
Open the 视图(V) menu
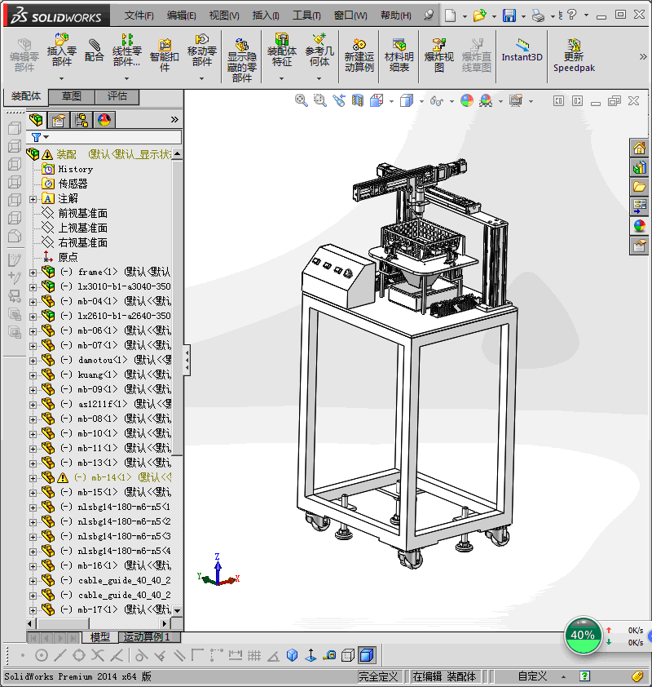click(x=224, y=16)
